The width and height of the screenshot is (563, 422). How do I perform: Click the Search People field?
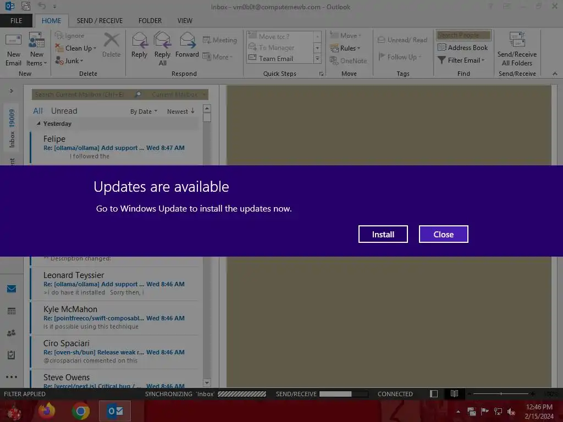pyautogui.click(x=463, y=35)
